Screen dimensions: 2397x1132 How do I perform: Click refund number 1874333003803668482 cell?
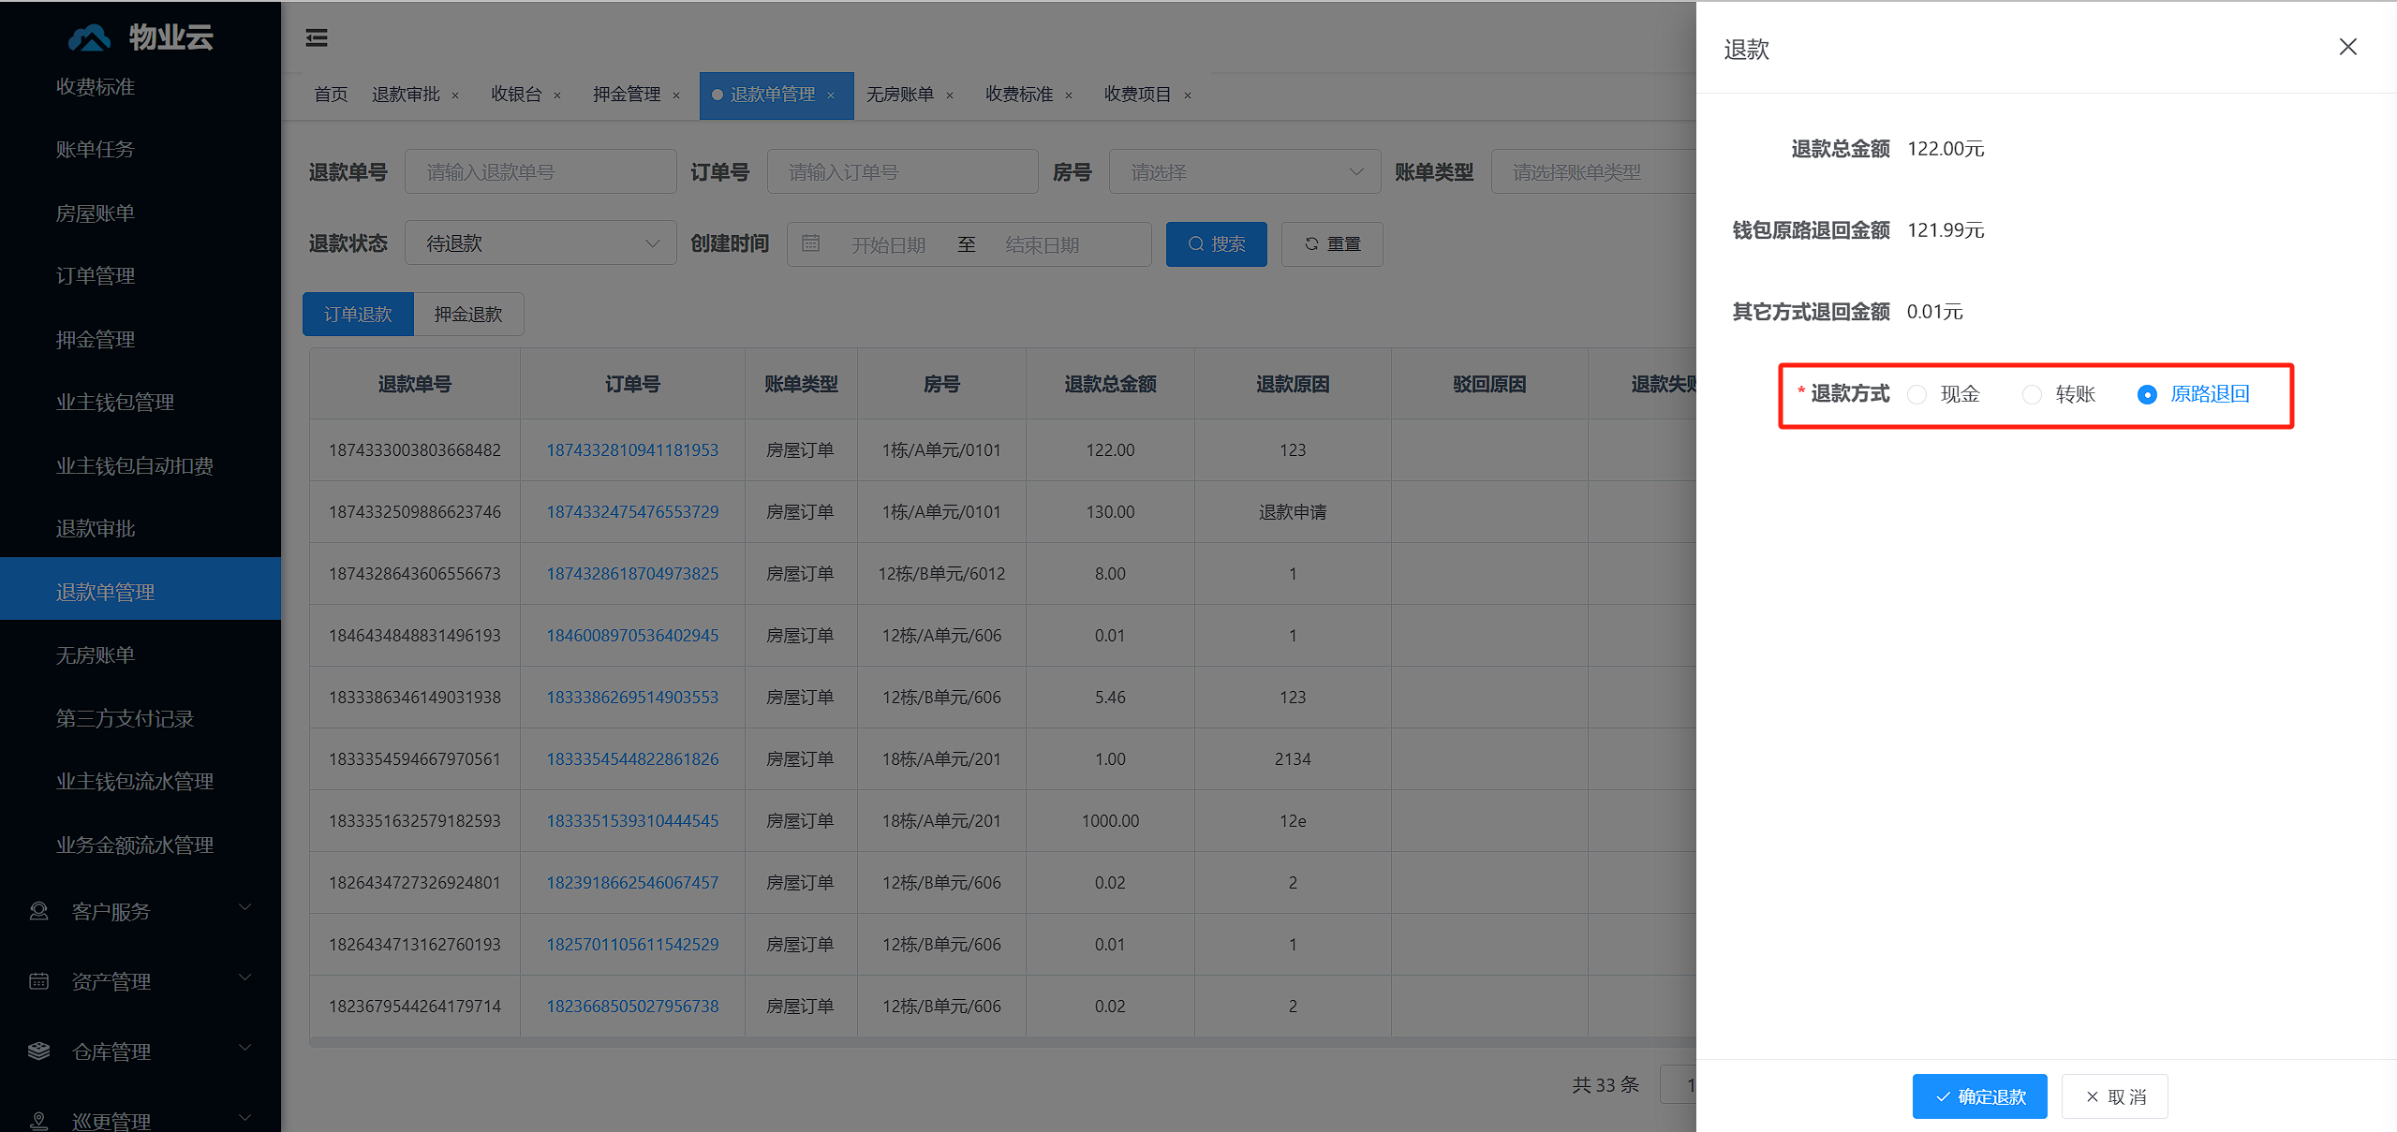415,449
